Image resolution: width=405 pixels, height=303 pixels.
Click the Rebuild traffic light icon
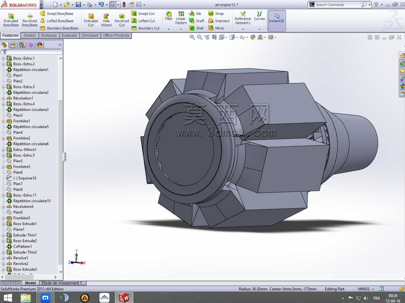pyautogui.click(x=124, y=4)
